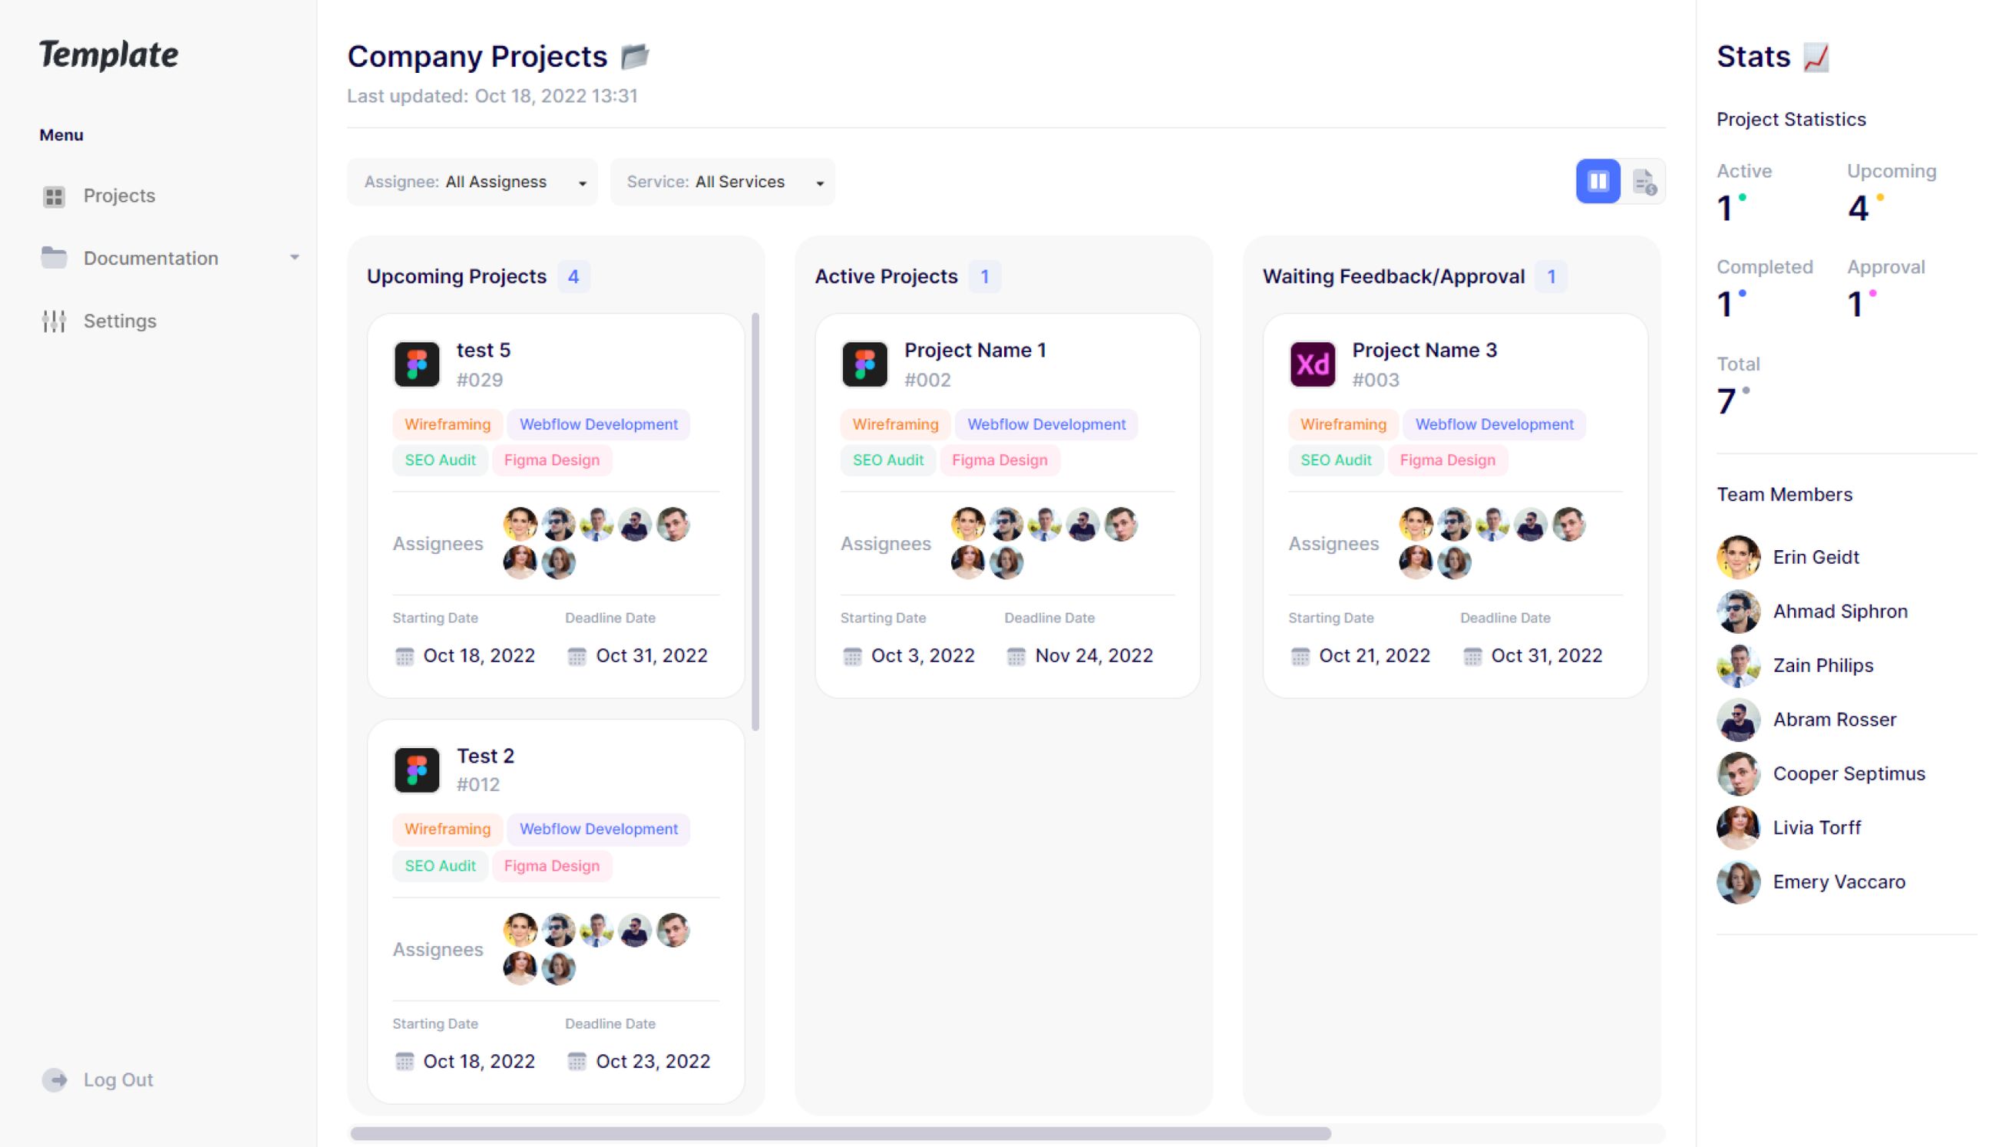Expand the Documentation menu chevron
1996x1147 pixels.
coord(295,257)
